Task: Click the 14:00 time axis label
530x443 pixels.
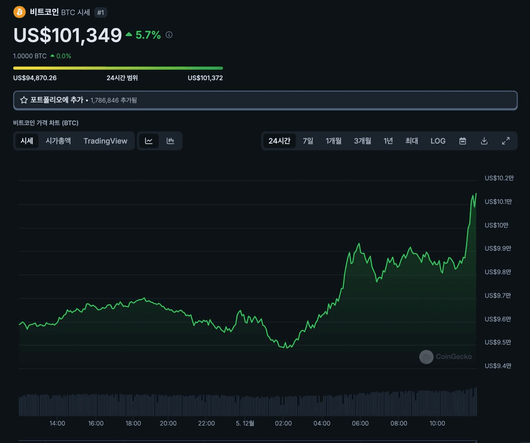Action: pos(57,423)
